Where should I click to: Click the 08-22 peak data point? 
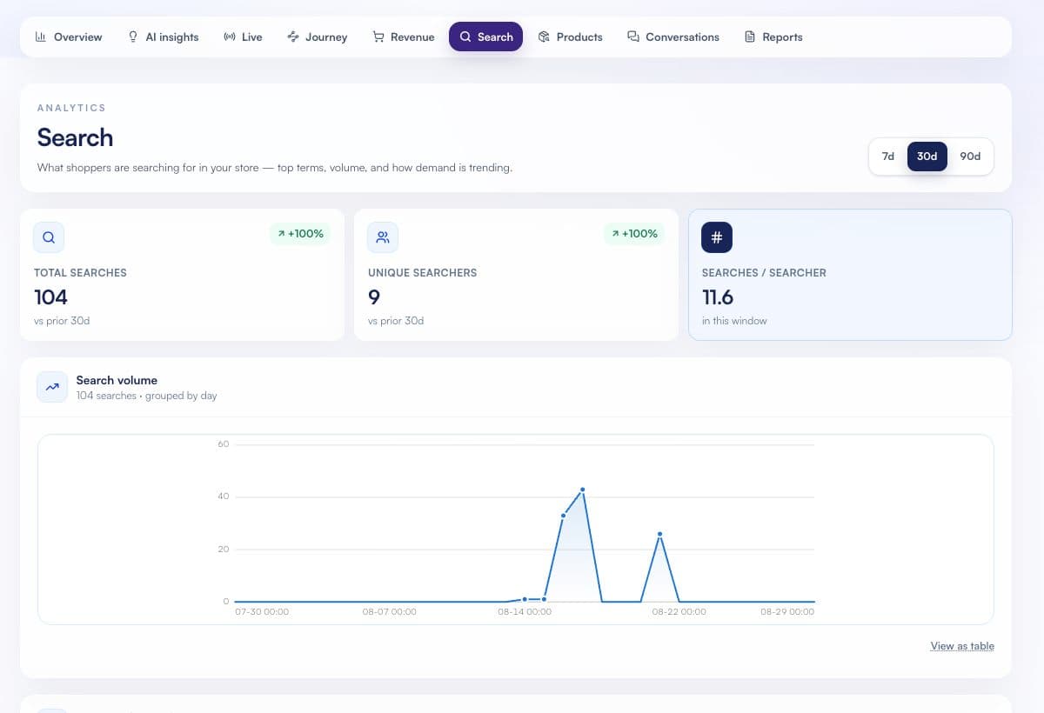tap(659, 534)
